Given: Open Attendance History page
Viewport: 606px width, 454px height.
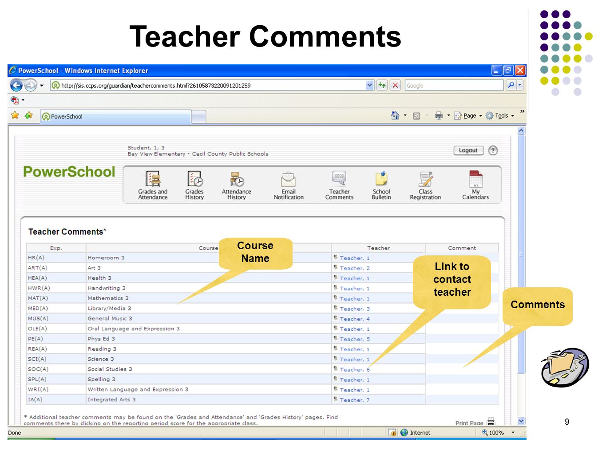Looking at the screenshot, I should tap(236, 185).
